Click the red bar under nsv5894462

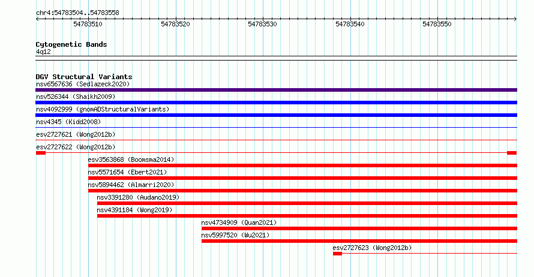click(x=302, y=191)
